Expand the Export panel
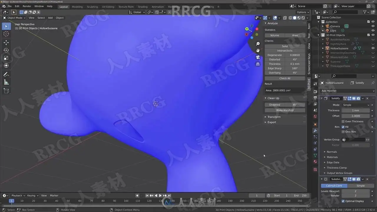The image size is (377, 212). (272, 122)
